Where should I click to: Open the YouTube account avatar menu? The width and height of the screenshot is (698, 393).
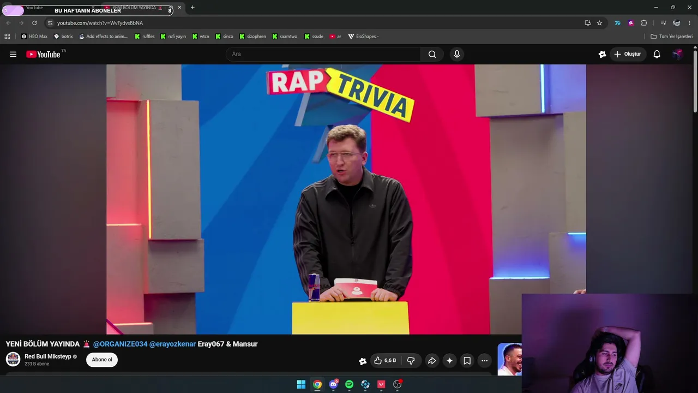[x=677, y=54]
